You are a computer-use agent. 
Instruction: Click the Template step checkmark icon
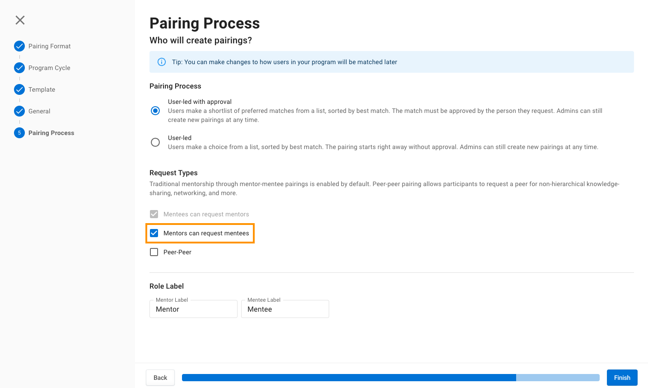[x=19, y=89]
